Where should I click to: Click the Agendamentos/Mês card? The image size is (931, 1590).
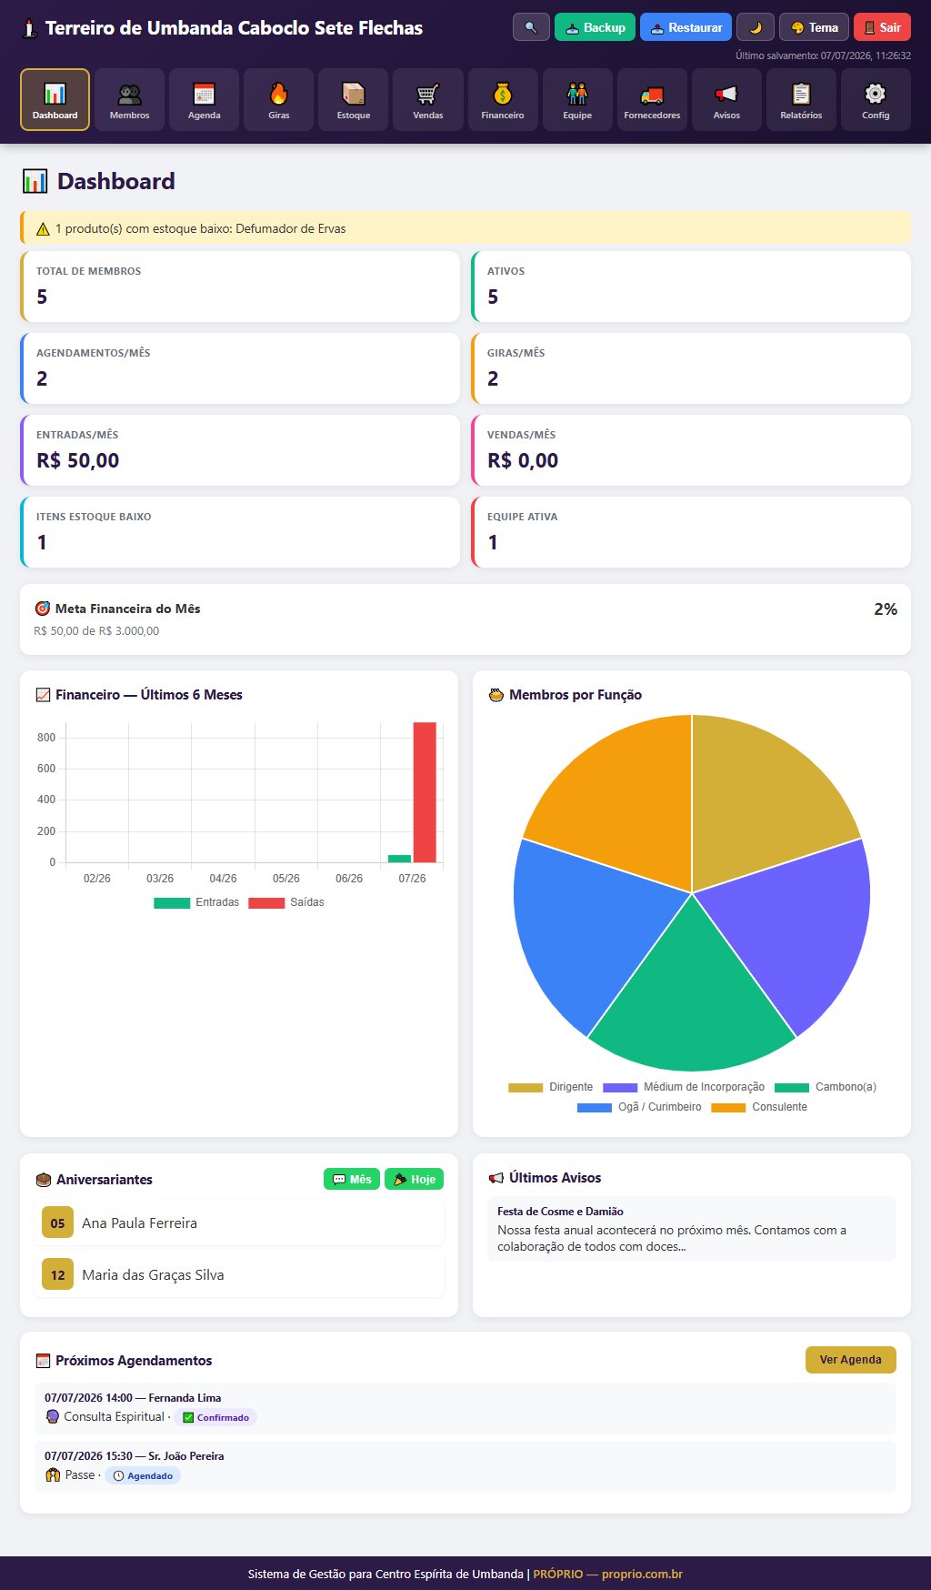click(240, 368)
